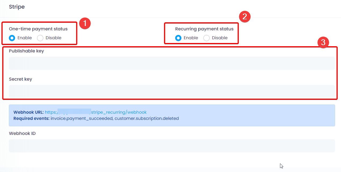Viewport: 341px width, 172px height.
Task: Click the 'Recurring payment status' label
Action: pos(204,29)
